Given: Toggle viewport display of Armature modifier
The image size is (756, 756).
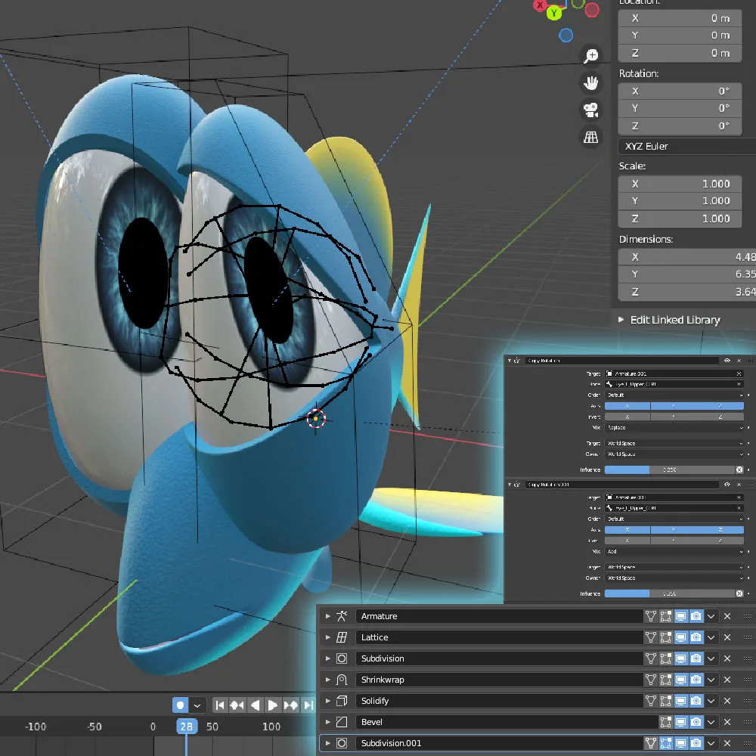Looking at the screenshot, I should tap(681, 616).
